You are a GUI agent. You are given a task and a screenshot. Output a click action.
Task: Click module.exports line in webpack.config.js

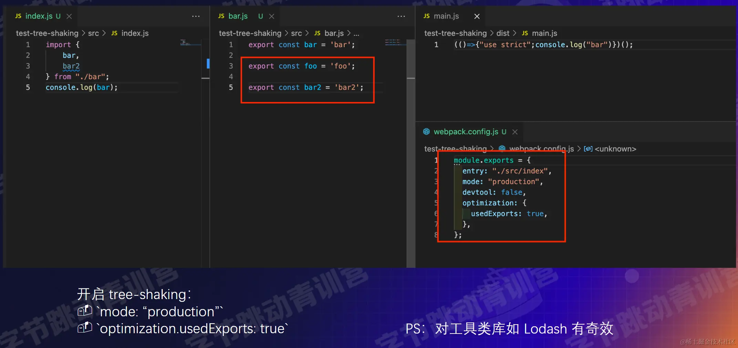(492, 160)
